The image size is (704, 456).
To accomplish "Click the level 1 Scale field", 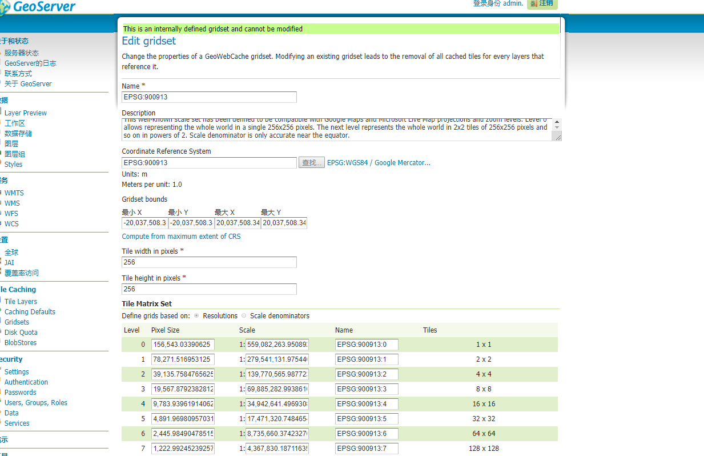I will (x=277, y=359).
